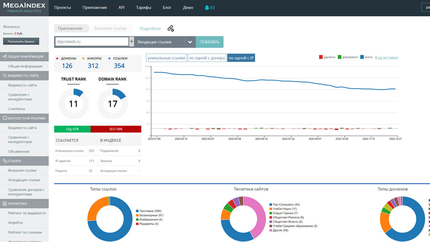Open the Проекты top menu
This screenshot has width=430, height=242.
(63, 8)
